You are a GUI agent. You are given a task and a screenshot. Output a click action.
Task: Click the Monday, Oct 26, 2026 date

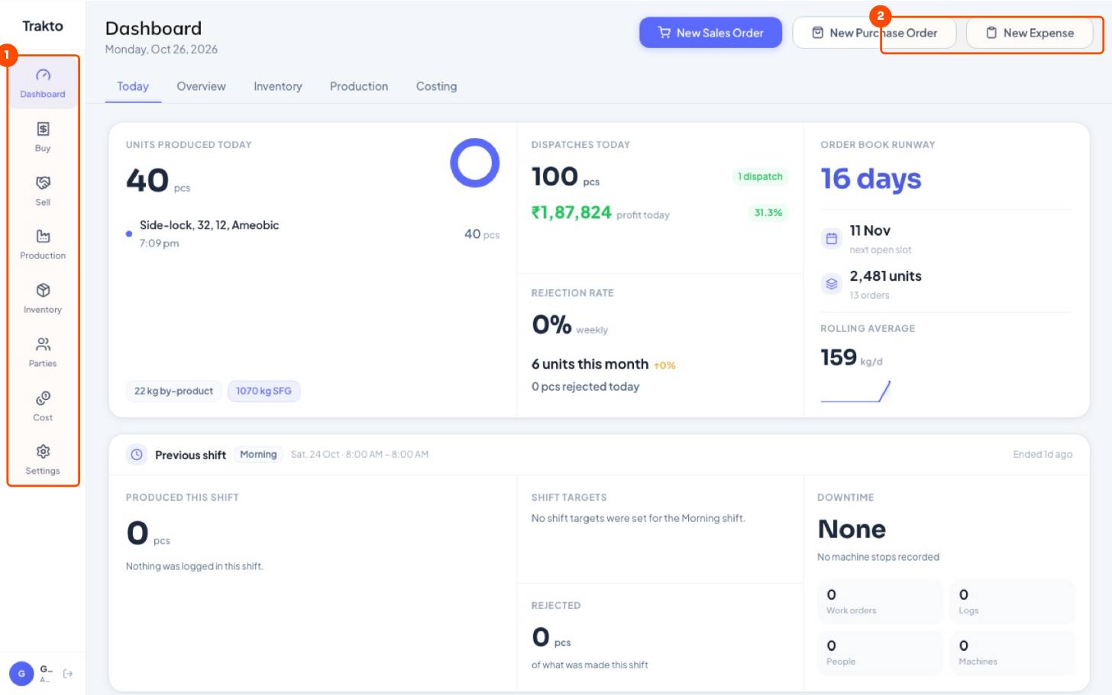tap(161, 50)
